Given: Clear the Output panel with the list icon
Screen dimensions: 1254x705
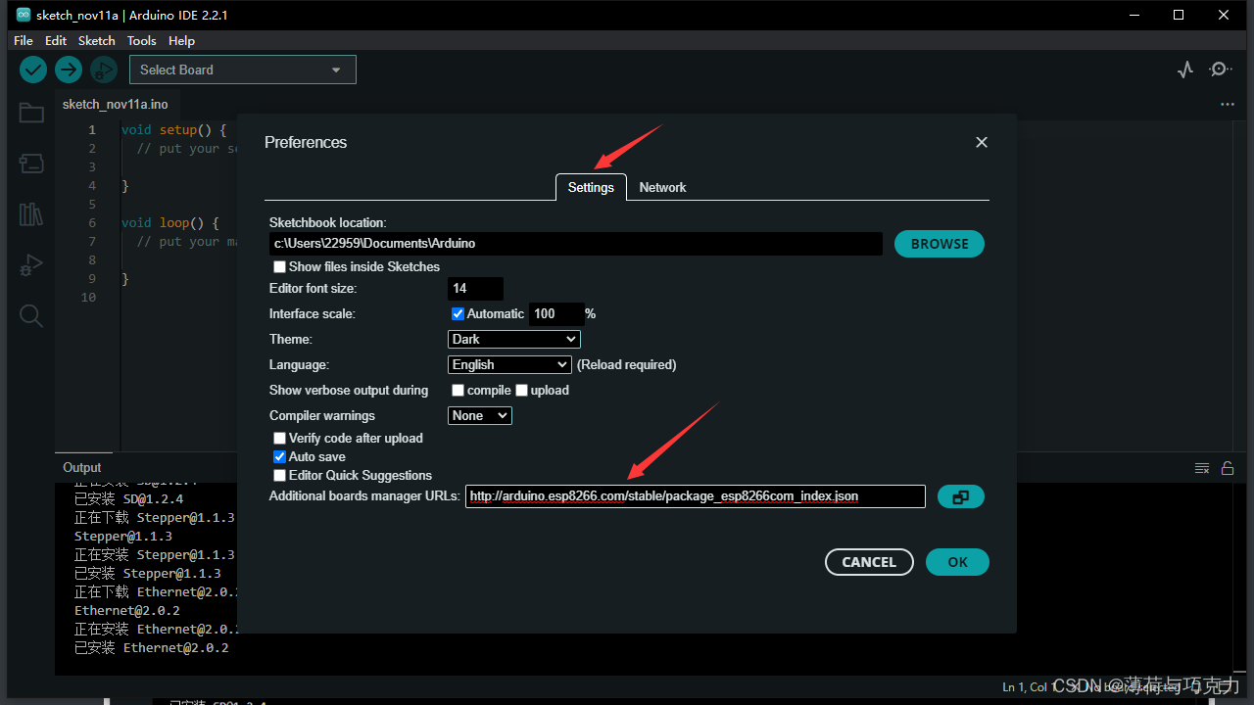Looking at the screenshot, I should 1202,468.
